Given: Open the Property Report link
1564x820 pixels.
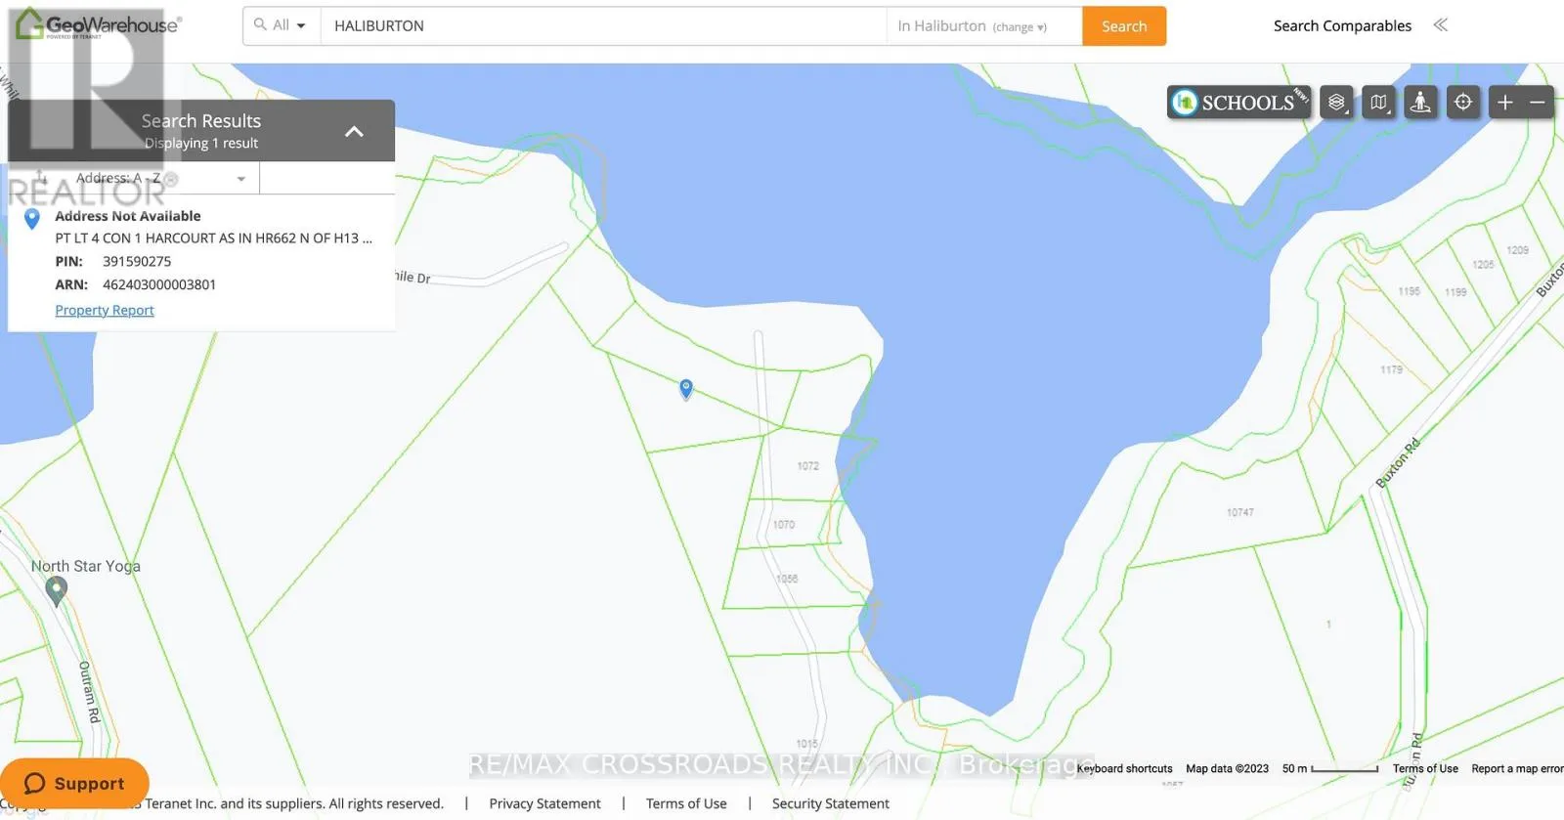Looking at the screenshot, I should tap(105, 310).
